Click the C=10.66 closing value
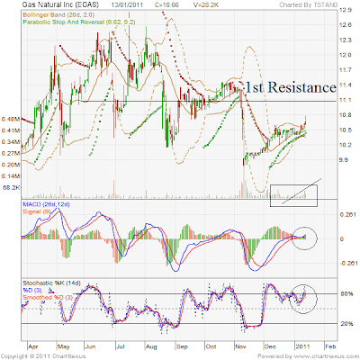The image size is (360, 360). tap(166, 4)
